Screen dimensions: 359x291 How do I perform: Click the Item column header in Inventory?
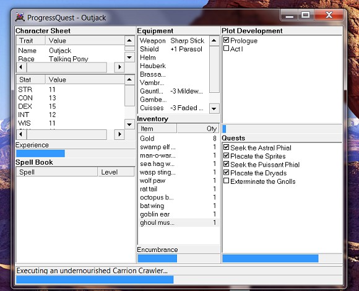tap(157, 128)
